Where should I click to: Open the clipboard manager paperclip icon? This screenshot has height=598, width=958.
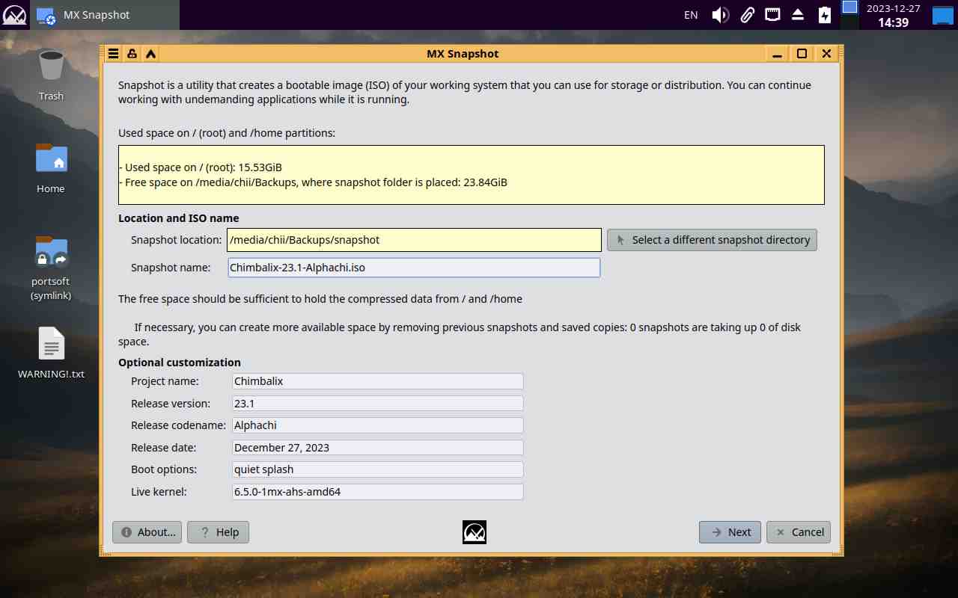[x=747, y=15]
